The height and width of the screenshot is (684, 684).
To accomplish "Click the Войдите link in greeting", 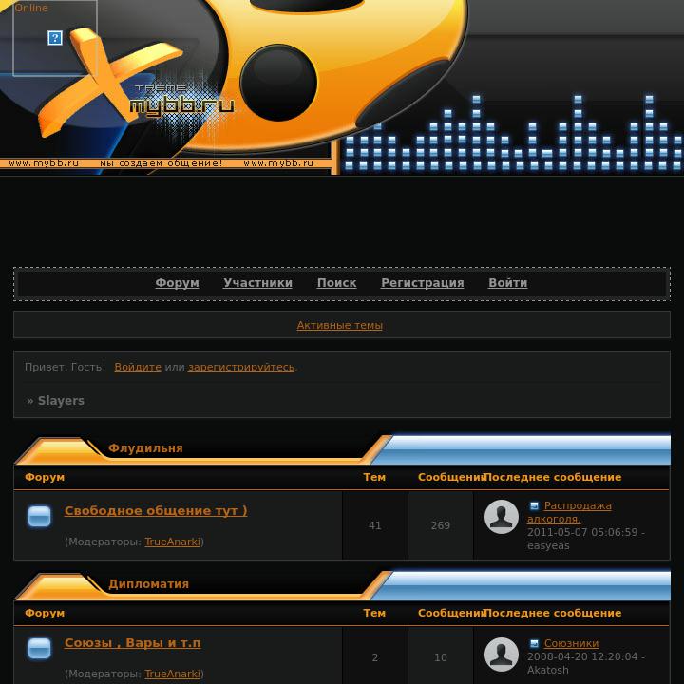I will tap(138, 367).
